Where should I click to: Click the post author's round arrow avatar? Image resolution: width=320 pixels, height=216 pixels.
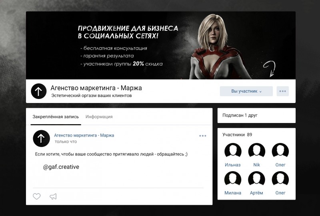pos(42,139)
